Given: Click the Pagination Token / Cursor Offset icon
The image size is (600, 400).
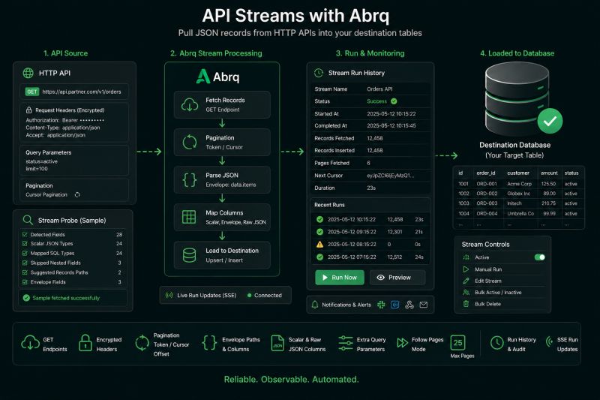Looking at the screenshot, I should tap(142, 343).
